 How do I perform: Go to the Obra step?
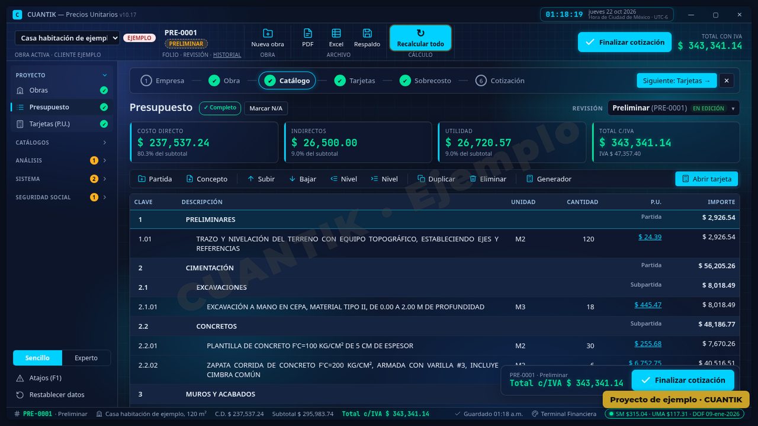pyautogui.click(x=224, y=80)
